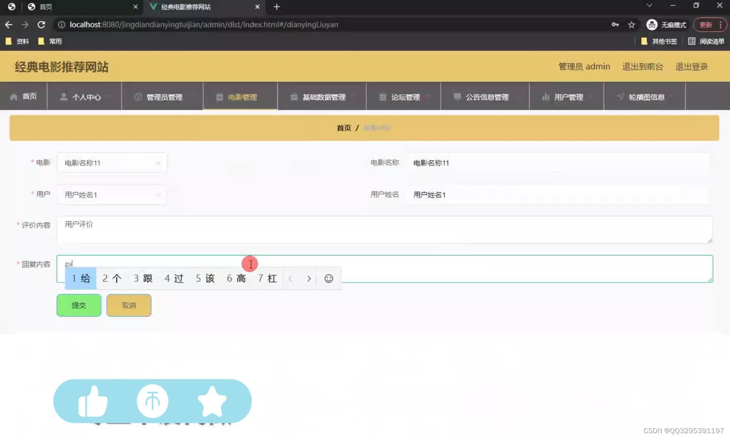
Task: Open the 用户管理 menu
Action: [567, 97]
